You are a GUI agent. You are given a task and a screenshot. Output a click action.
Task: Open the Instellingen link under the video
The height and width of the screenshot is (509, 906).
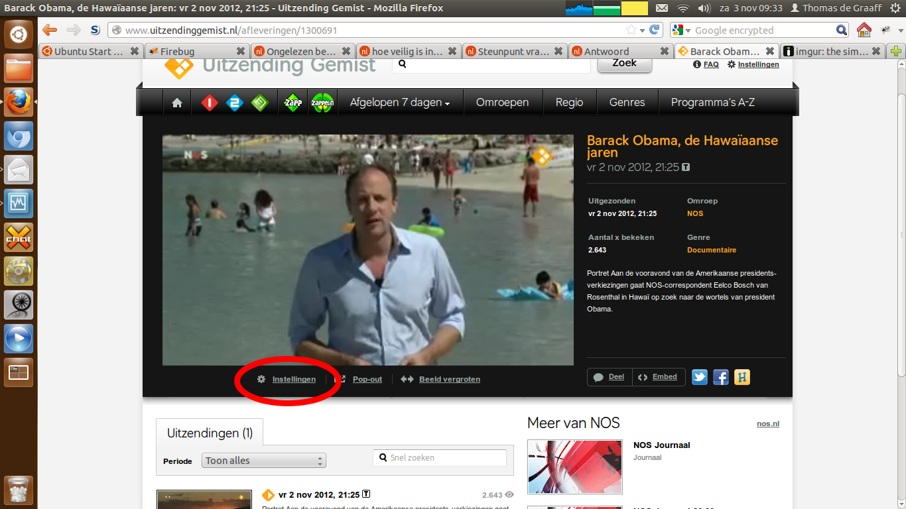[x=294, y=379]
